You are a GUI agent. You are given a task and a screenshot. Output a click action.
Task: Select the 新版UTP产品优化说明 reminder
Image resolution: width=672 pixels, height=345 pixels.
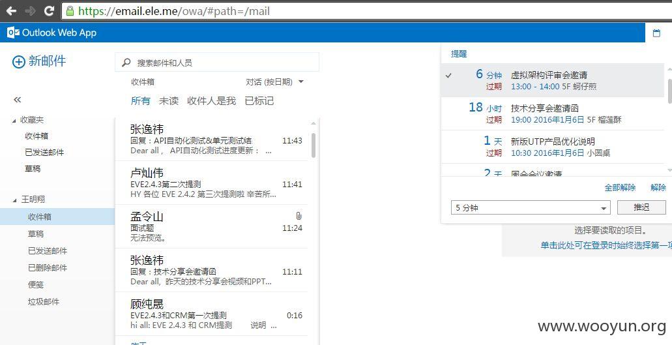coord(553,147)
